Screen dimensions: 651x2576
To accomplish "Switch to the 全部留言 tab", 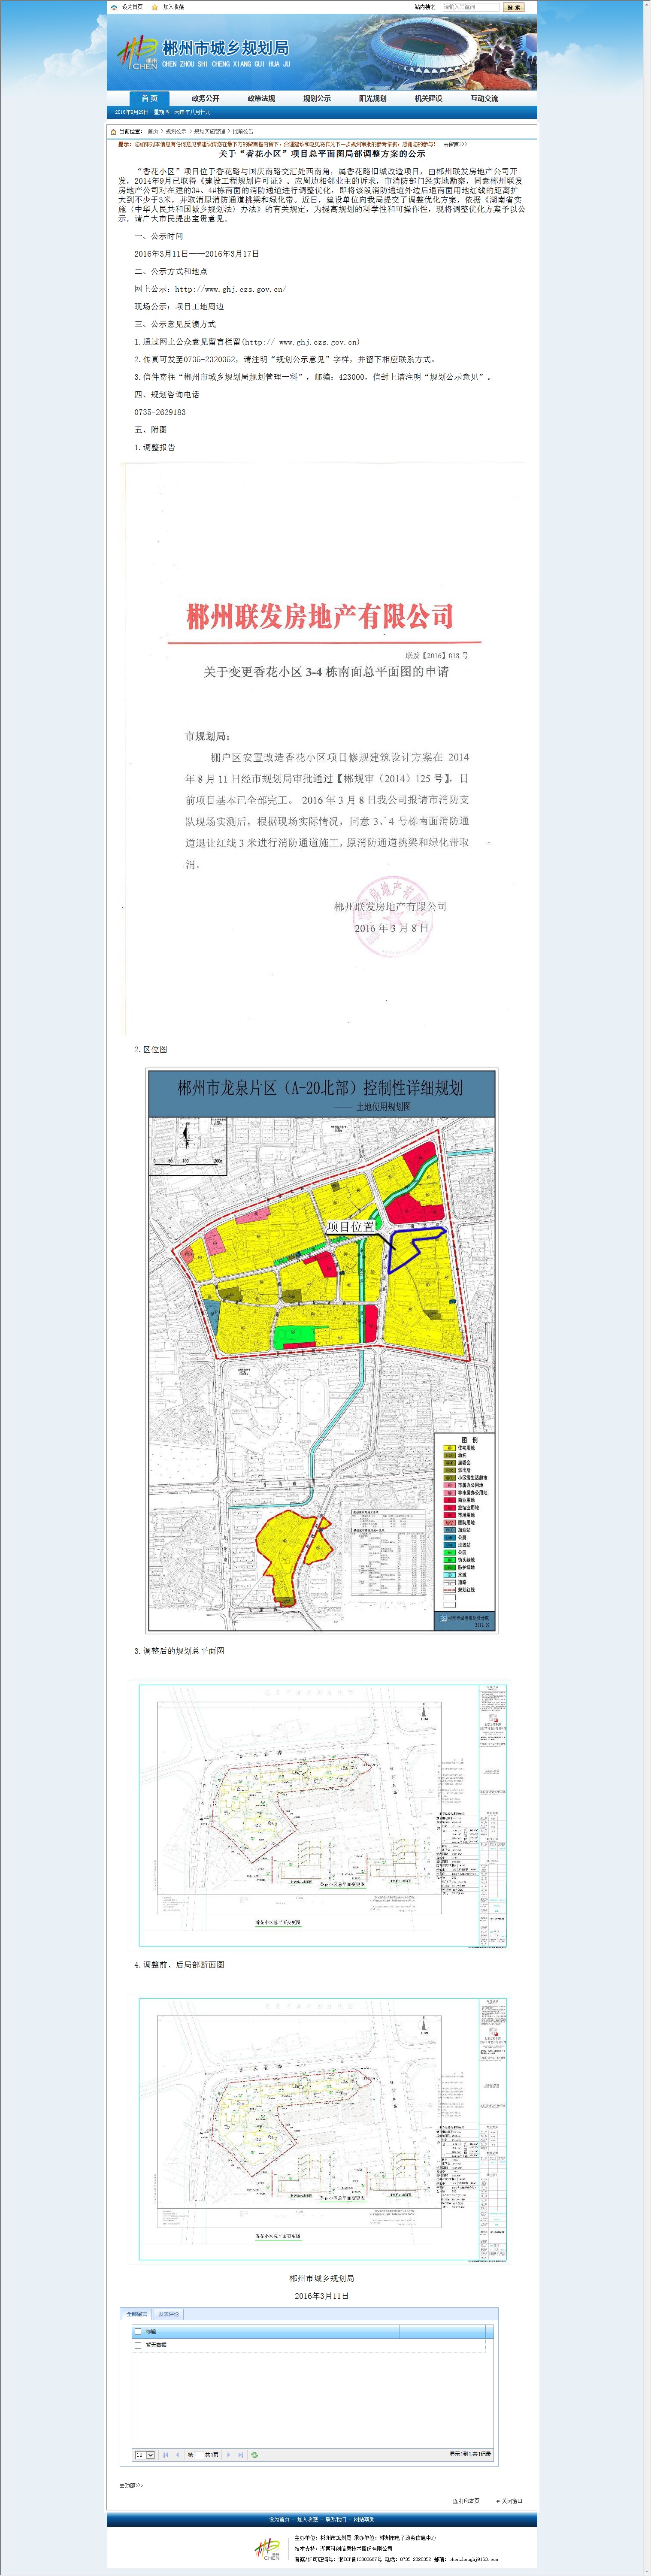I will click(x=137, y=2314).
